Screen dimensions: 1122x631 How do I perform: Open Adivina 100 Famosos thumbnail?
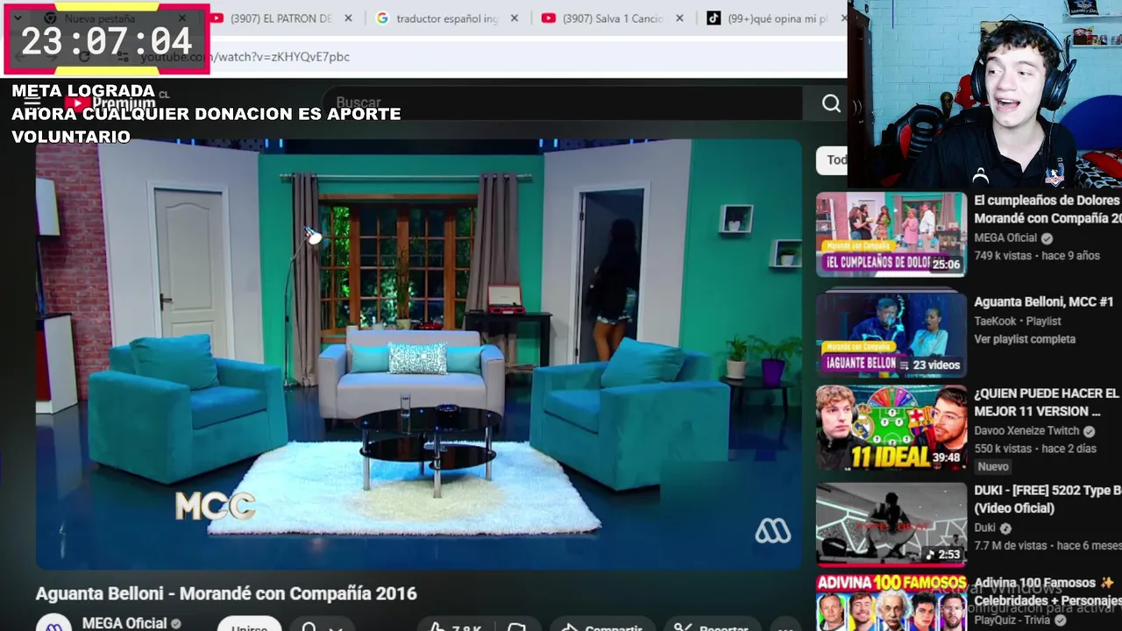coord(891,603)
